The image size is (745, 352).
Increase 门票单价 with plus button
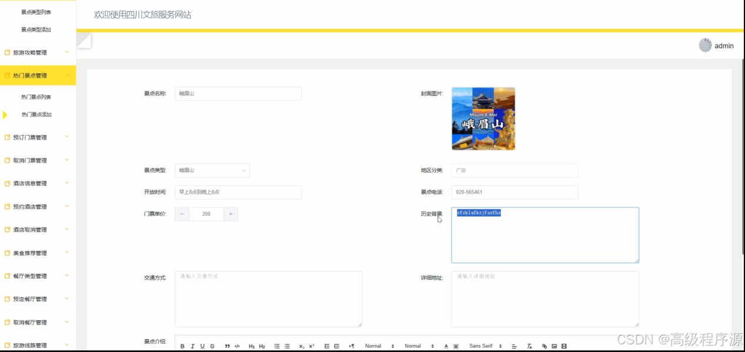(x=230, y=214)
